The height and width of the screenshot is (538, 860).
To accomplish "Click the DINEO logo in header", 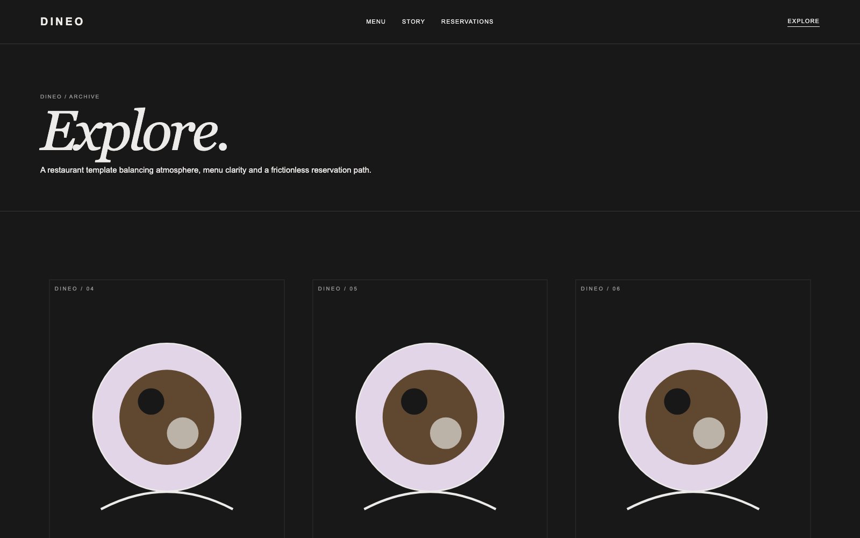I will tap(62, 22).
